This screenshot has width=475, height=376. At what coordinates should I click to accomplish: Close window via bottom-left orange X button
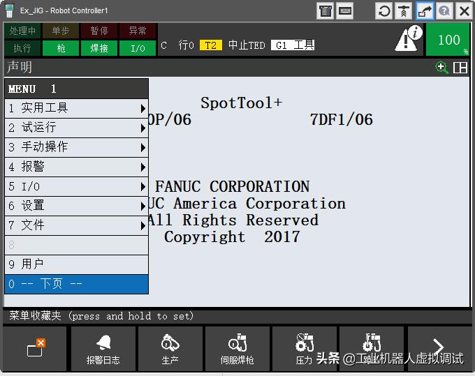[x=36, y=347]
